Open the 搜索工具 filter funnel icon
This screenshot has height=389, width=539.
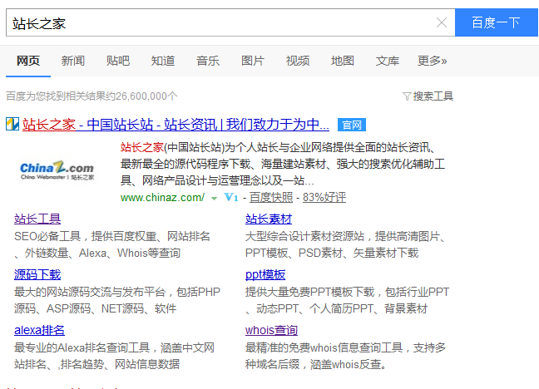click(407, 96)
